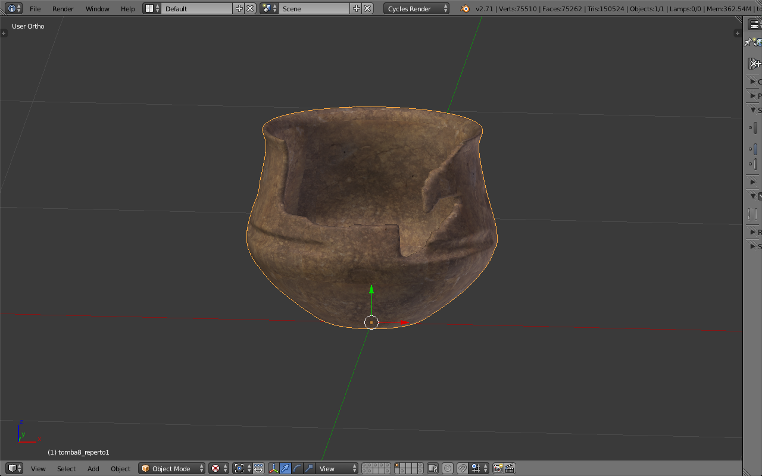Open the screen layout browser icon
This screenshot has height=476, width=762.
pos(152,8)
